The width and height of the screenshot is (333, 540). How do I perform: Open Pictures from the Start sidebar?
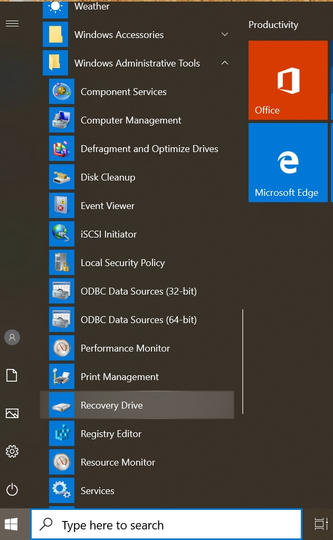[12, 413]
